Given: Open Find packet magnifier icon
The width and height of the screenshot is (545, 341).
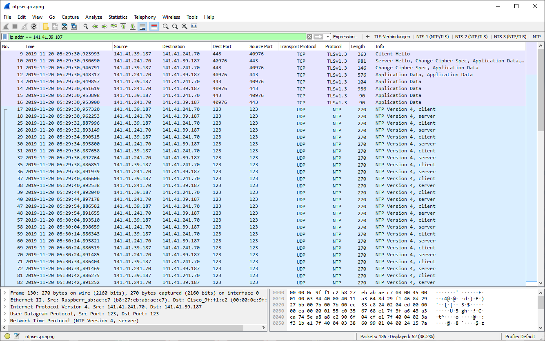Looking at the screenshot, I should tap(86, 26).
